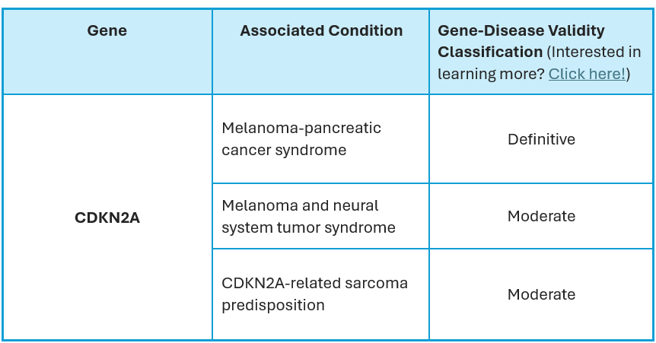This screenshot has width=656, height=343.
Task: Click the "Gene" column header
Action: (107, 31)
